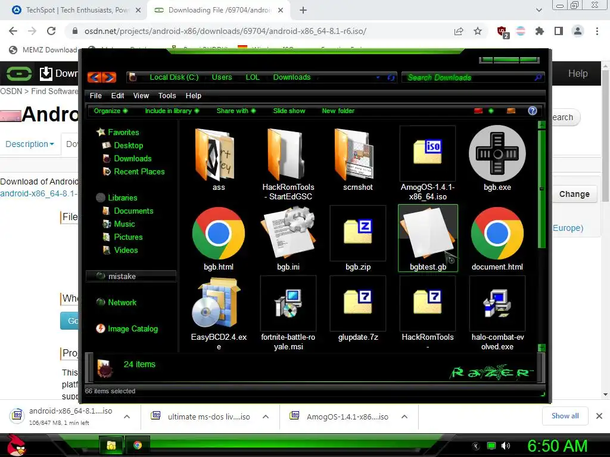Select the bgb.exe gamepad icon
The height and width of the screenshot is (457, 610).
pos(497,154)
